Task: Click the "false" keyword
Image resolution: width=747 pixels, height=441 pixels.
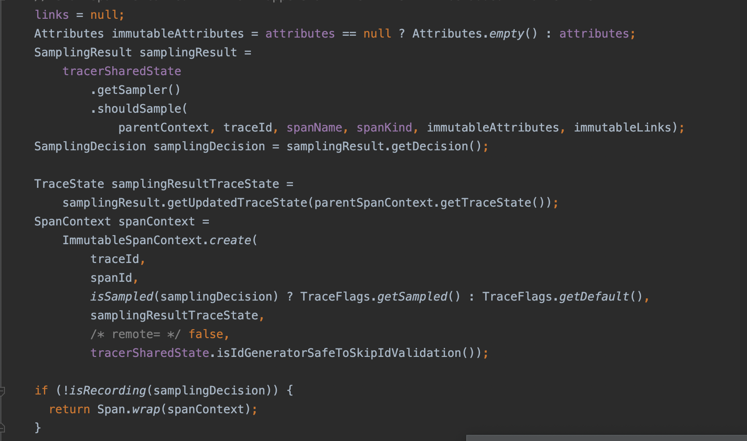Action: [x=206, y=334]
